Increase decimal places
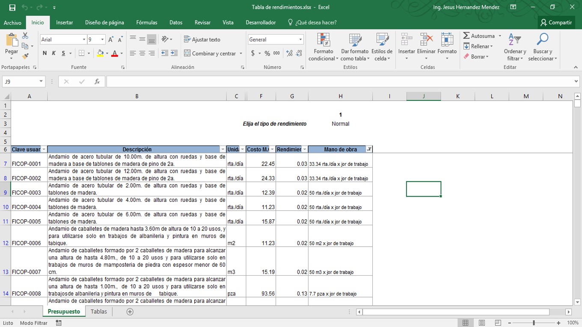The width and height of the screenshot is (582, 327). tap(290, 53)
